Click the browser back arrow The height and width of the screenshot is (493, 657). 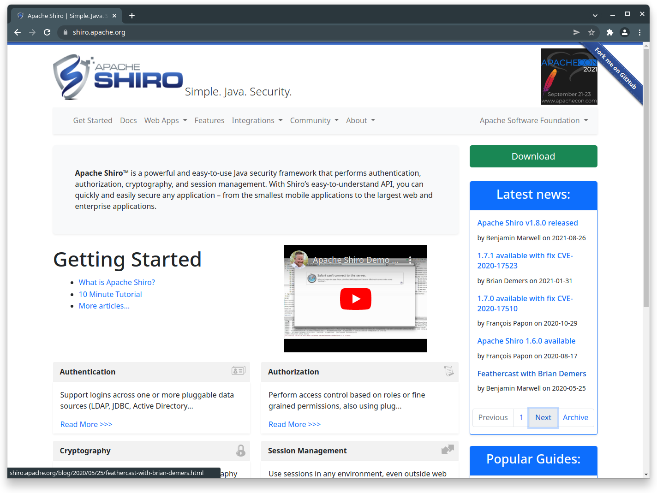tap(18, 32)
